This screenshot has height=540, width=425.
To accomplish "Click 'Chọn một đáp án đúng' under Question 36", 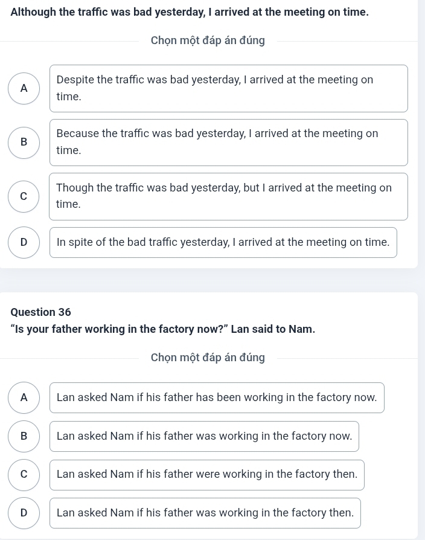I will (x=208, y=358).
